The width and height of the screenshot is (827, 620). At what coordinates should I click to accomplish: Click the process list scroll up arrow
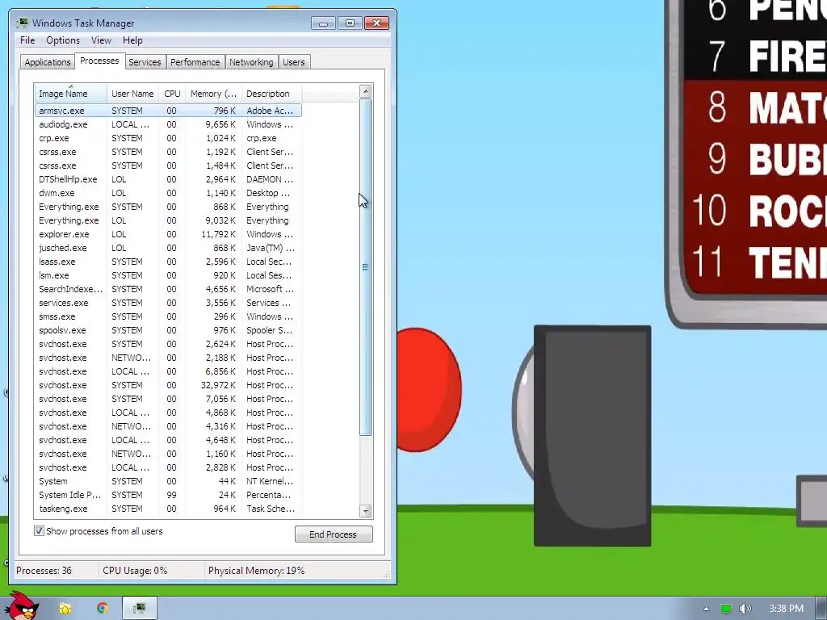(366, 91)
